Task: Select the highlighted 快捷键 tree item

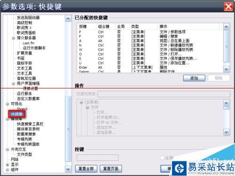Action: [x=16, y=114]
